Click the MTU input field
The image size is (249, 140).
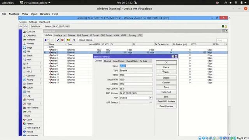(x=136, y=75)
